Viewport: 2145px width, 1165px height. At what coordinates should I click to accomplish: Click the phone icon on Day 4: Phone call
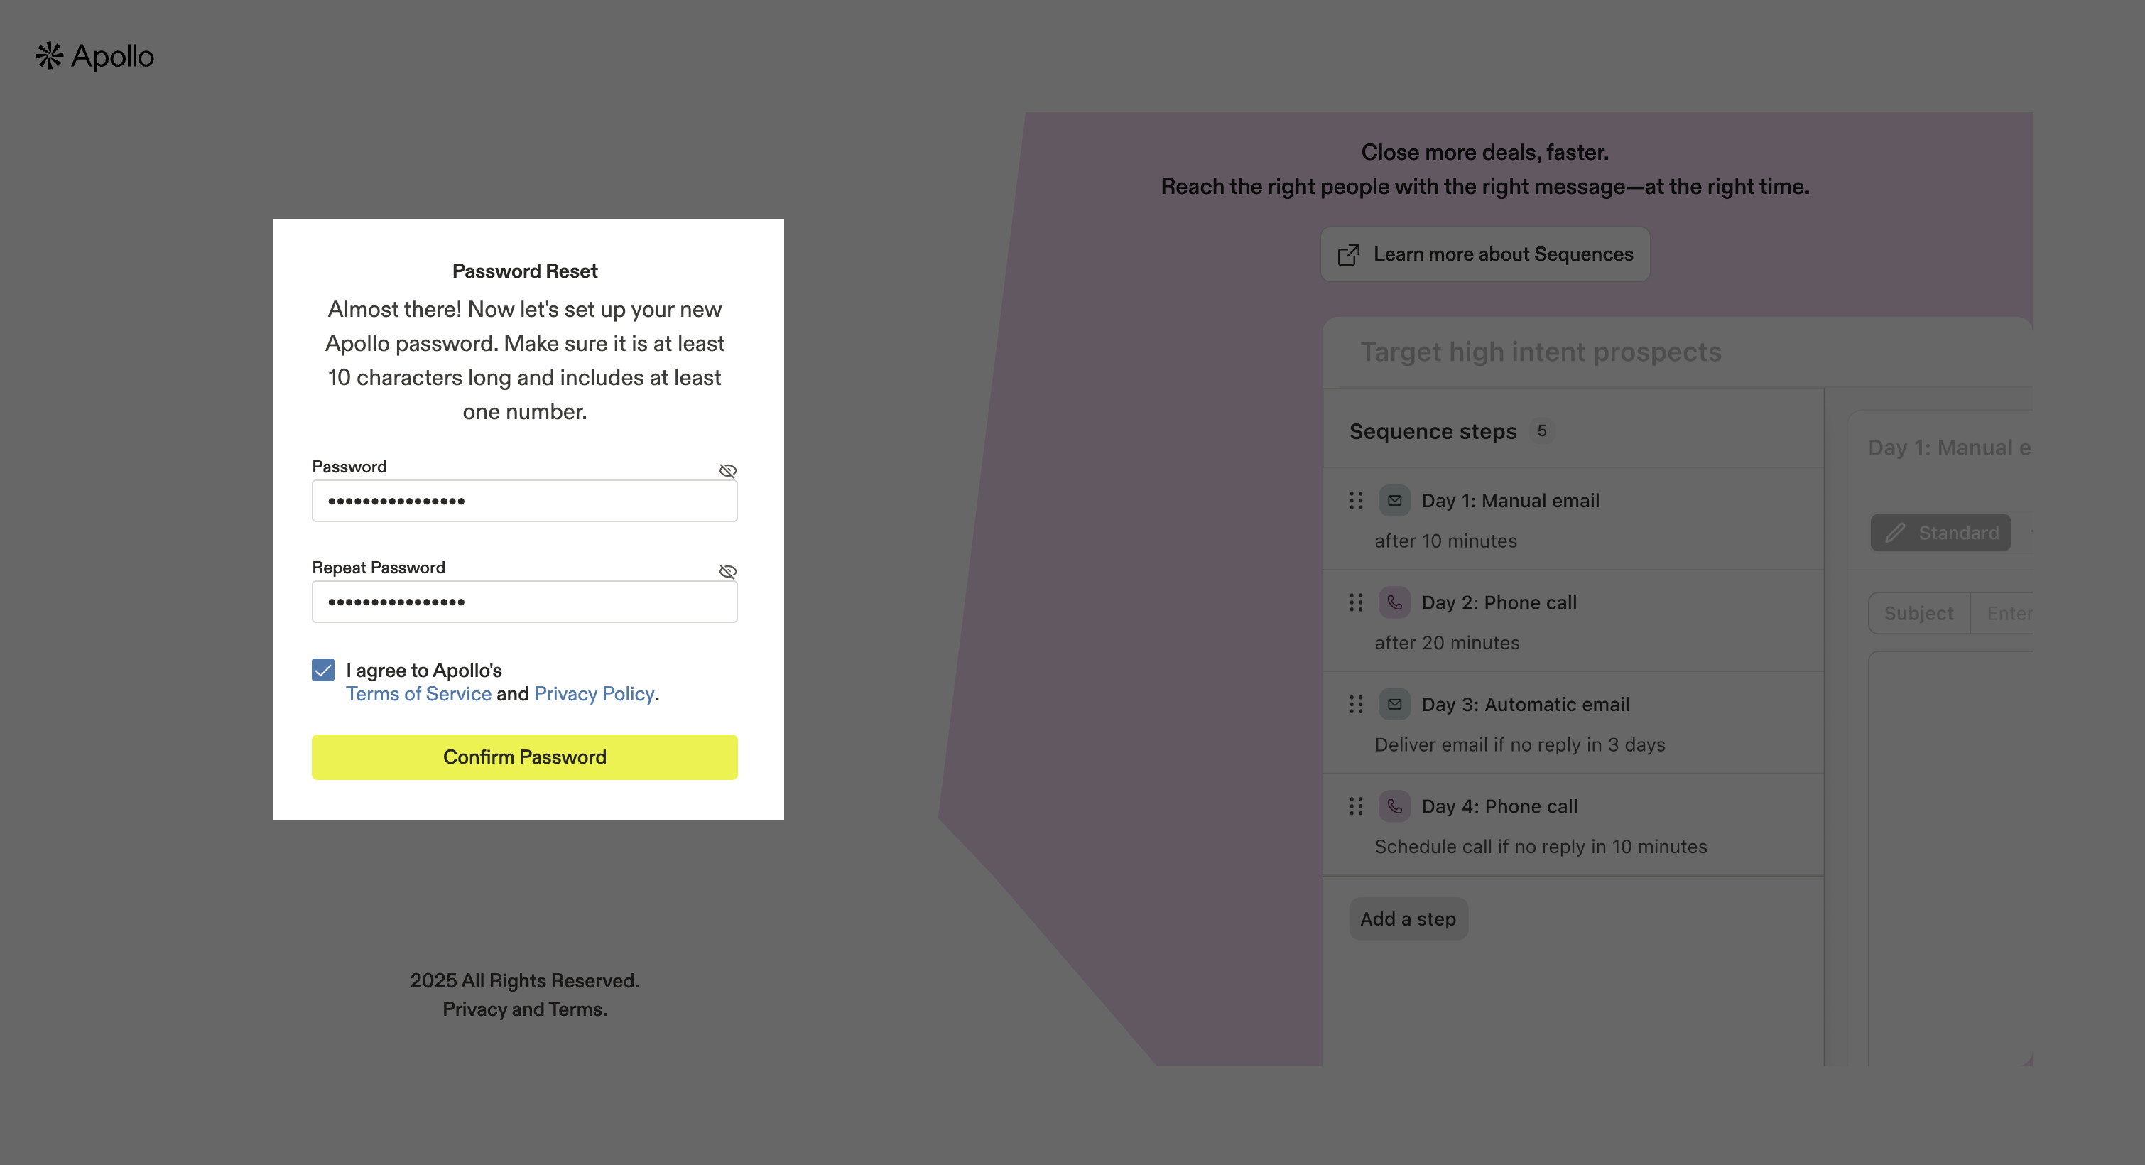pyautogui.click(x=1395, y=806)
